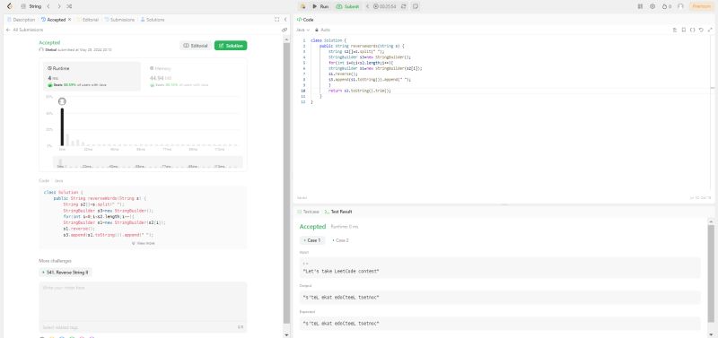Image resolution: width=718 pixels, height=338 pixels.
Task: Copy submission link icon
Action: click(x=285, y=30)
